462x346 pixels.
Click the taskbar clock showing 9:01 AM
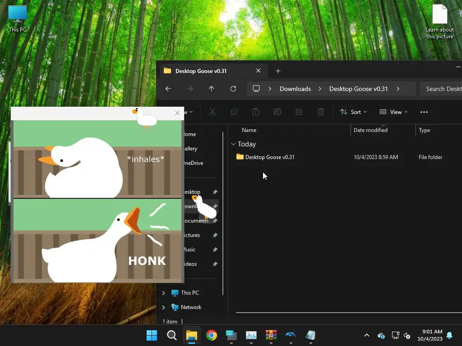(x=430, y=335)
